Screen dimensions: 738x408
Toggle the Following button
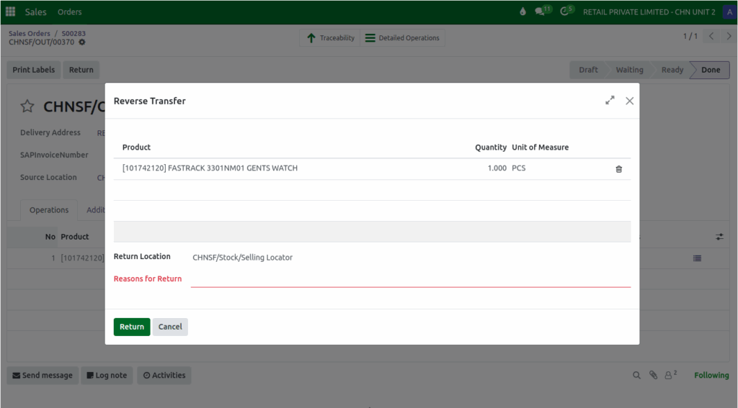(x=711, y=375)
